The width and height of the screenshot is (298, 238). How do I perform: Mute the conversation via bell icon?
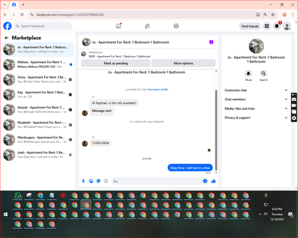[249, 74]
